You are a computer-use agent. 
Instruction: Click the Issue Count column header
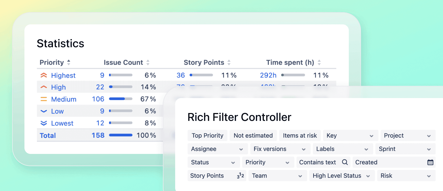point(123,62)
